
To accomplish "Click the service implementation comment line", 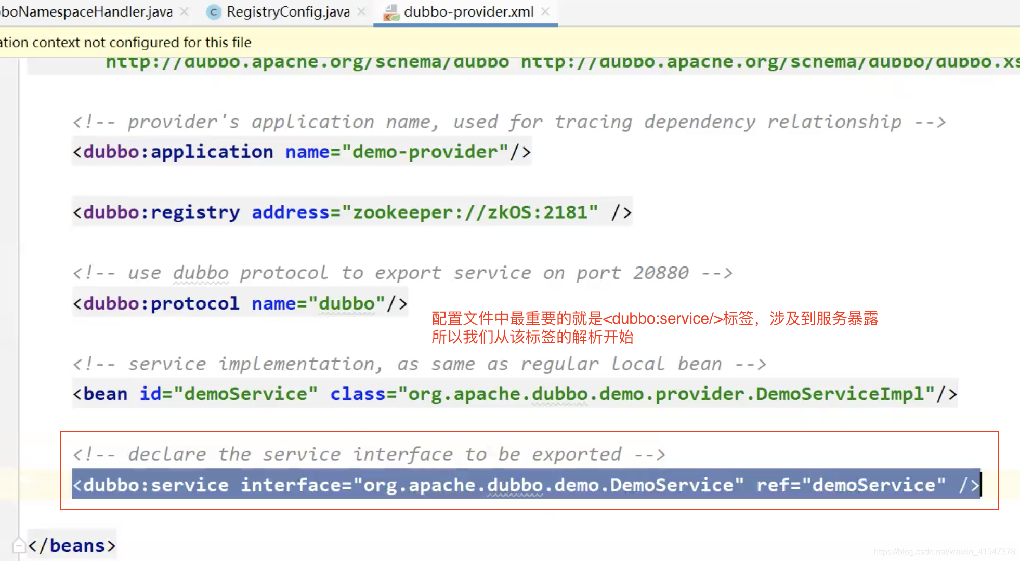I will point(419,364).
